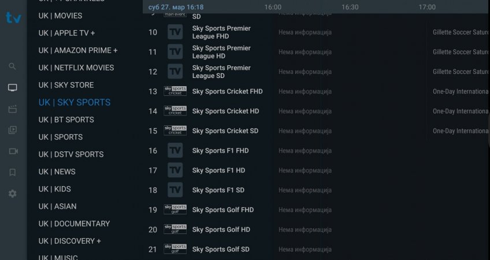Select One-Day International program on channel 14
This screenshot has height=260, width=490.
tap(460, 112)
